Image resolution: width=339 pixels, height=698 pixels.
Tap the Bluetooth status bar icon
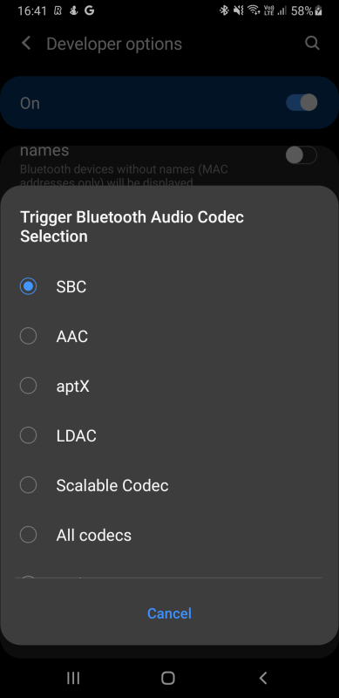click(x=224, y=10)
